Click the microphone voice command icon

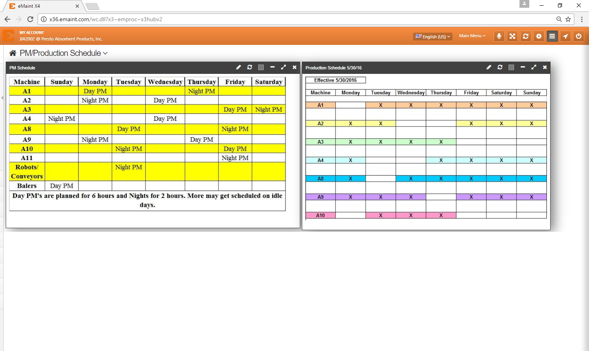tap(499, 36)
